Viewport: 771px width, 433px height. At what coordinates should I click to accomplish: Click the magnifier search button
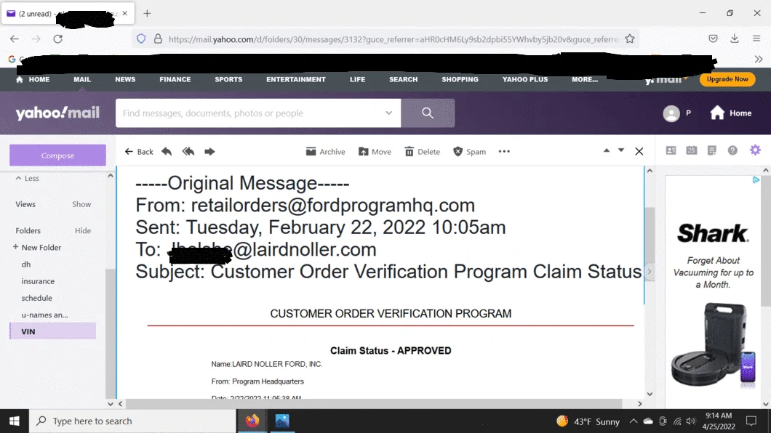(428, 113)
